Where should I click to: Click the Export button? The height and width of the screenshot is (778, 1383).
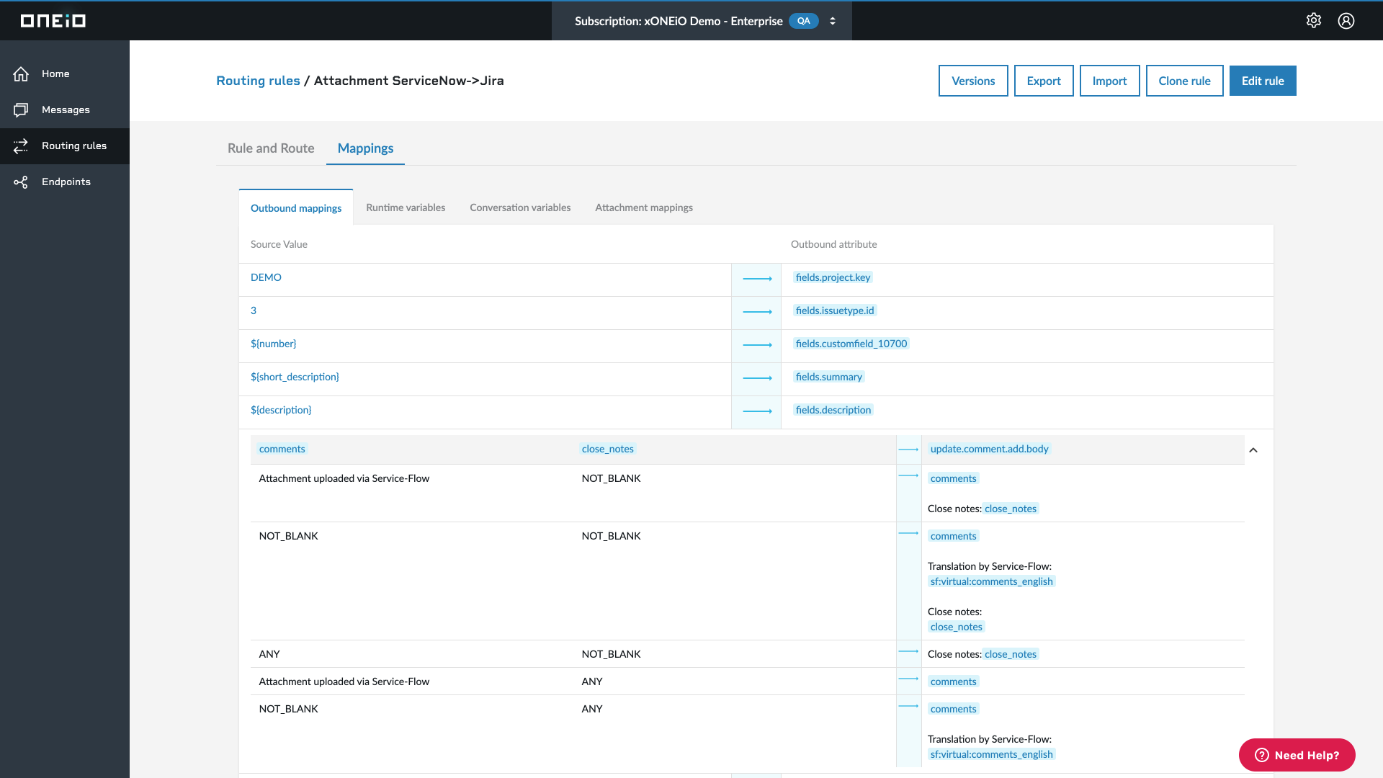1044,81
